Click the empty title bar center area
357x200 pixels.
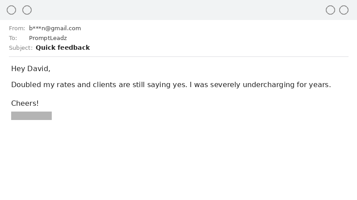point(178,10)
